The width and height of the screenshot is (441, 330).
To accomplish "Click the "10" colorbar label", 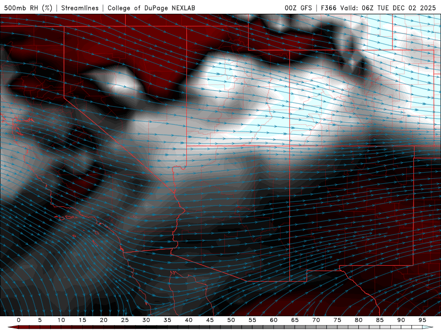I will pyautogui.click(x=61, y=320).
